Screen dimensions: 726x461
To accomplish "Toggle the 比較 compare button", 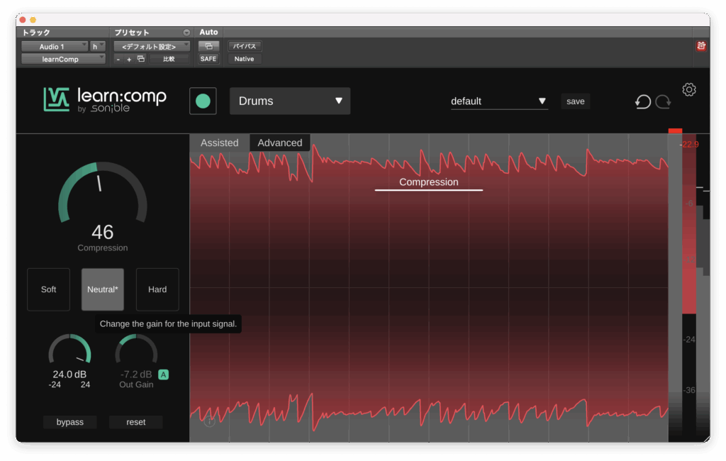I will [169, 59].
